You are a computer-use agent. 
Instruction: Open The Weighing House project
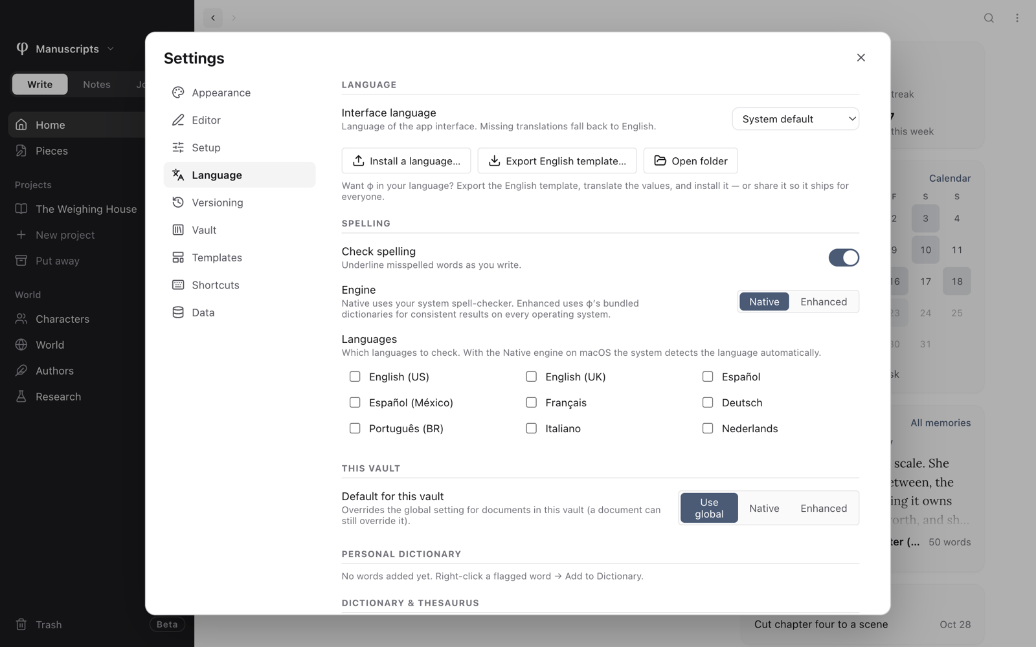pos(78,209)
